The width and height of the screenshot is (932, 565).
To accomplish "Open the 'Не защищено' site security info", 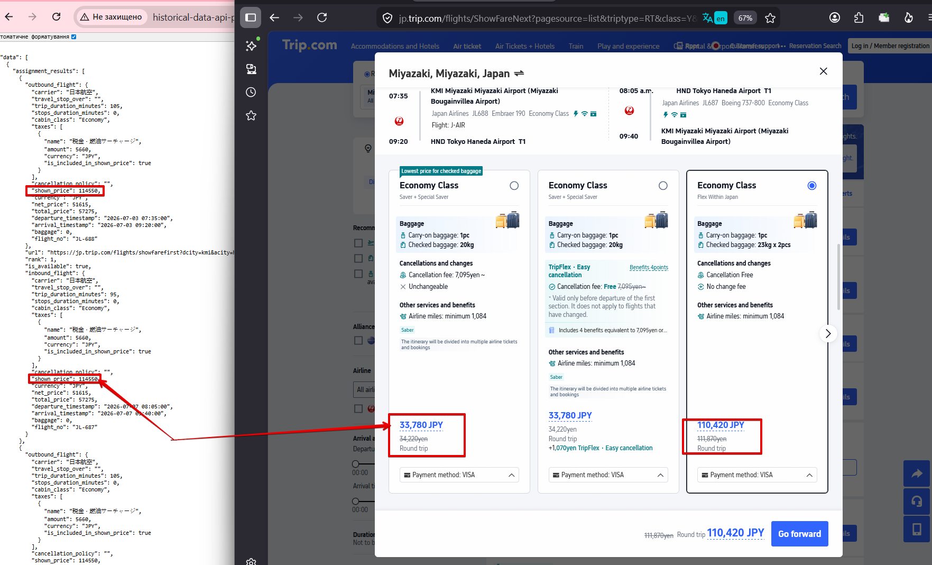I will tap(111, 17).
